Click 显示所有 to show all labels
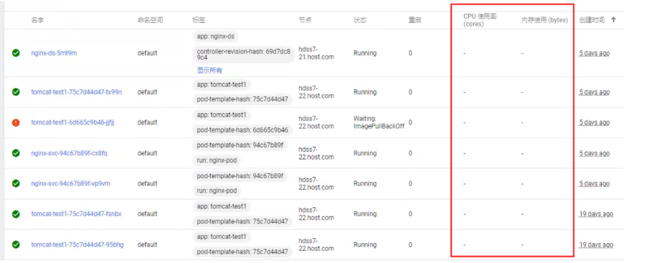Viewport: 653px width, 263px height. pyautogui.click(x=210, y=70)
